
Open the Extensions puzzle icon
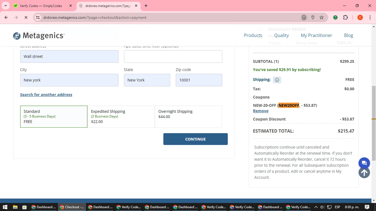tap(345, 18)
